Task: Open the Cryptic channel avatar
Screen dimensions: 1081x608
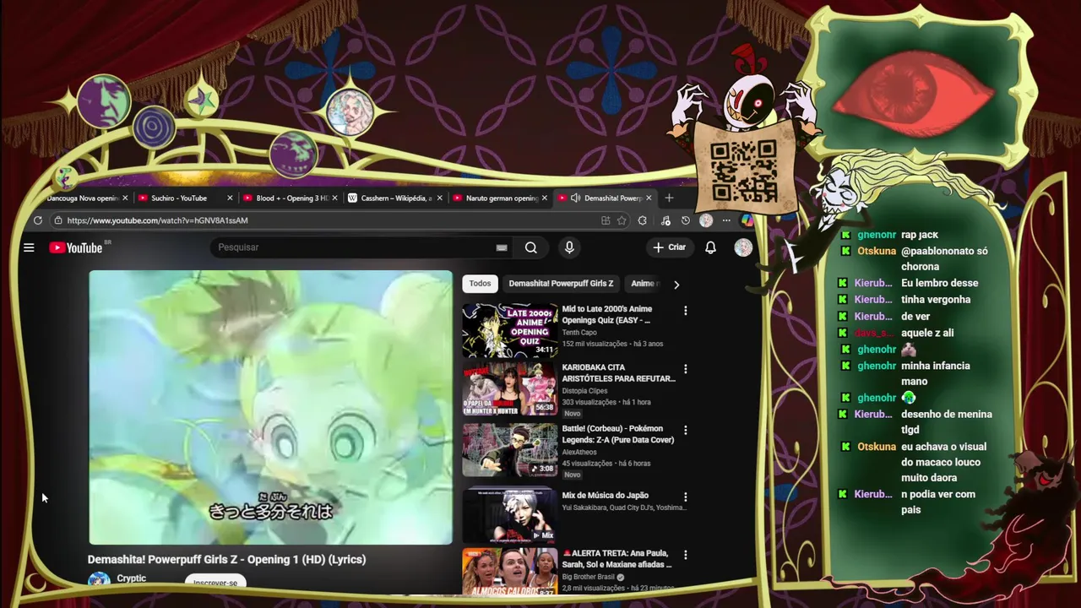Action: (99, 579)
